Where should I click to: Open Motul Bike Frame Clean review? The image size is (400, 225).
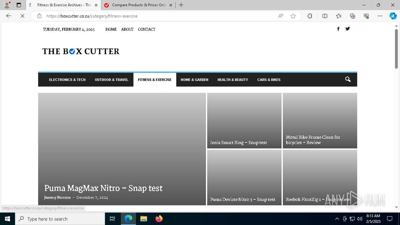313,140
